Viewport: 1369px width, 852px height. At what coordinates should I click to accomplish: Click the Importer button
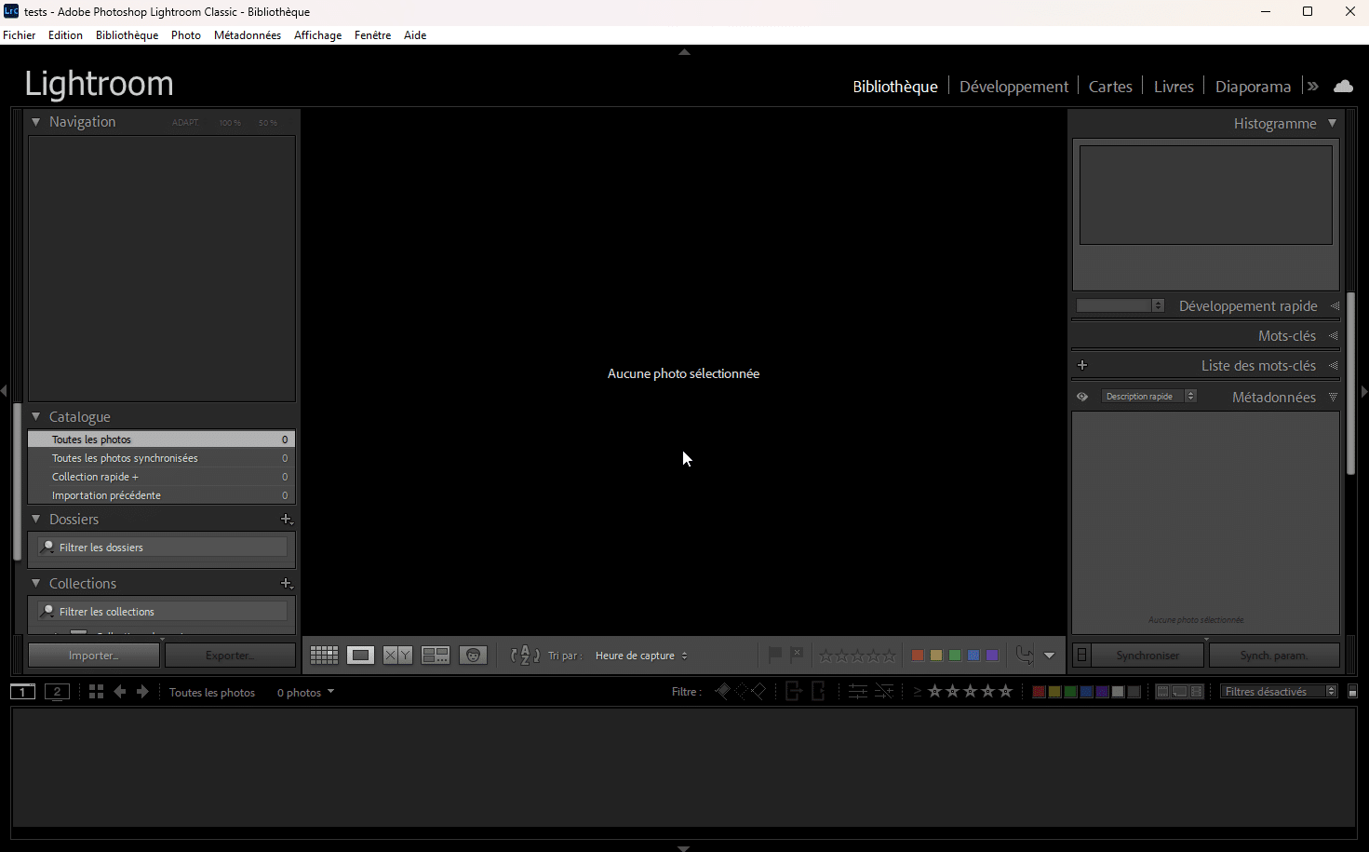pyautogui.click(x=93, y=656)
